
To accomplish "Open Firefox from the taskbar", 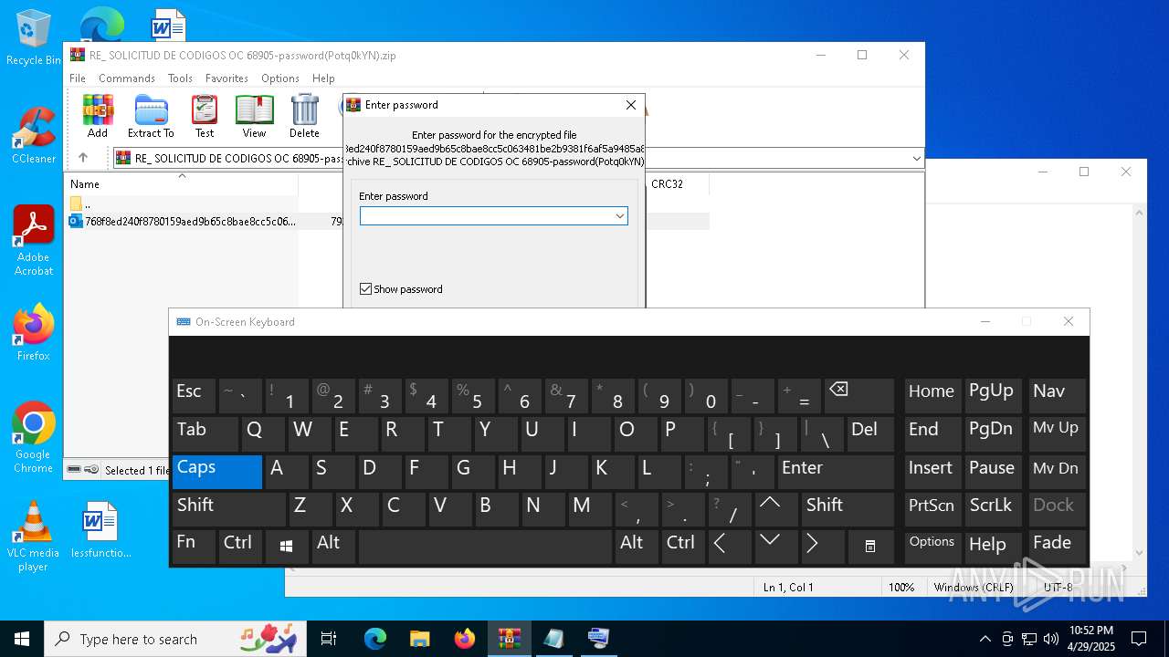I will 465,639.
